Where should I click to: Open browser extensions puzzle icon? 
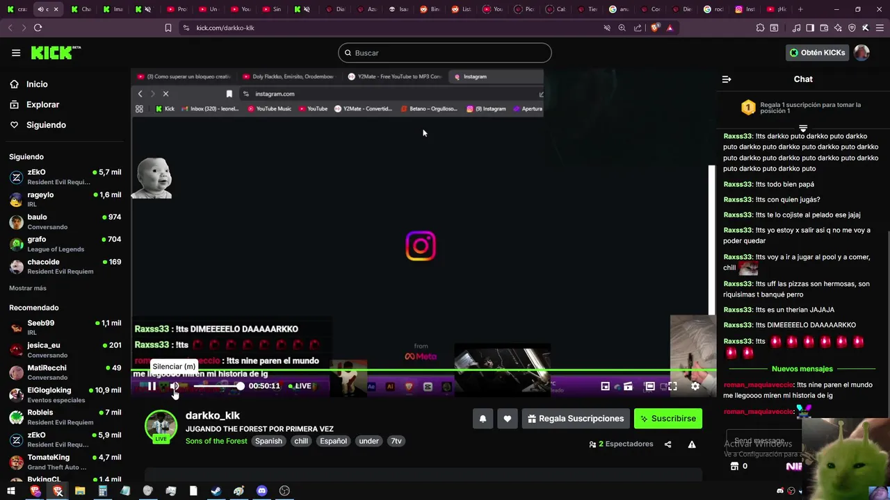pyautogui.click(x=760, y=28)
